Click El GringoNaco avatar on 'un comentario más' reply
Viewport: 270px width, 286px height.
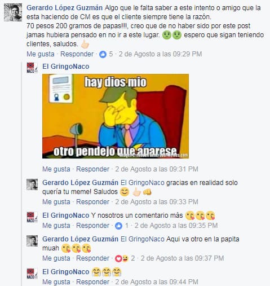pos(32,217)
